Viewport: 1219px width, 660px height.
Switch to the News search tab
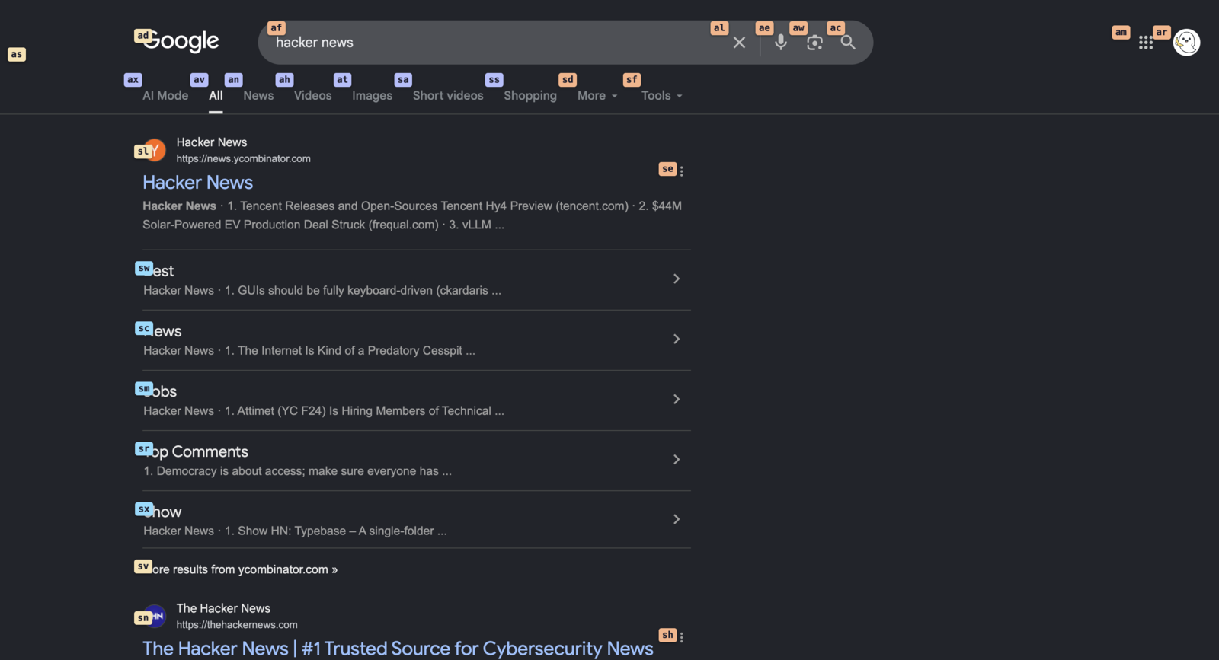[258, 96]
